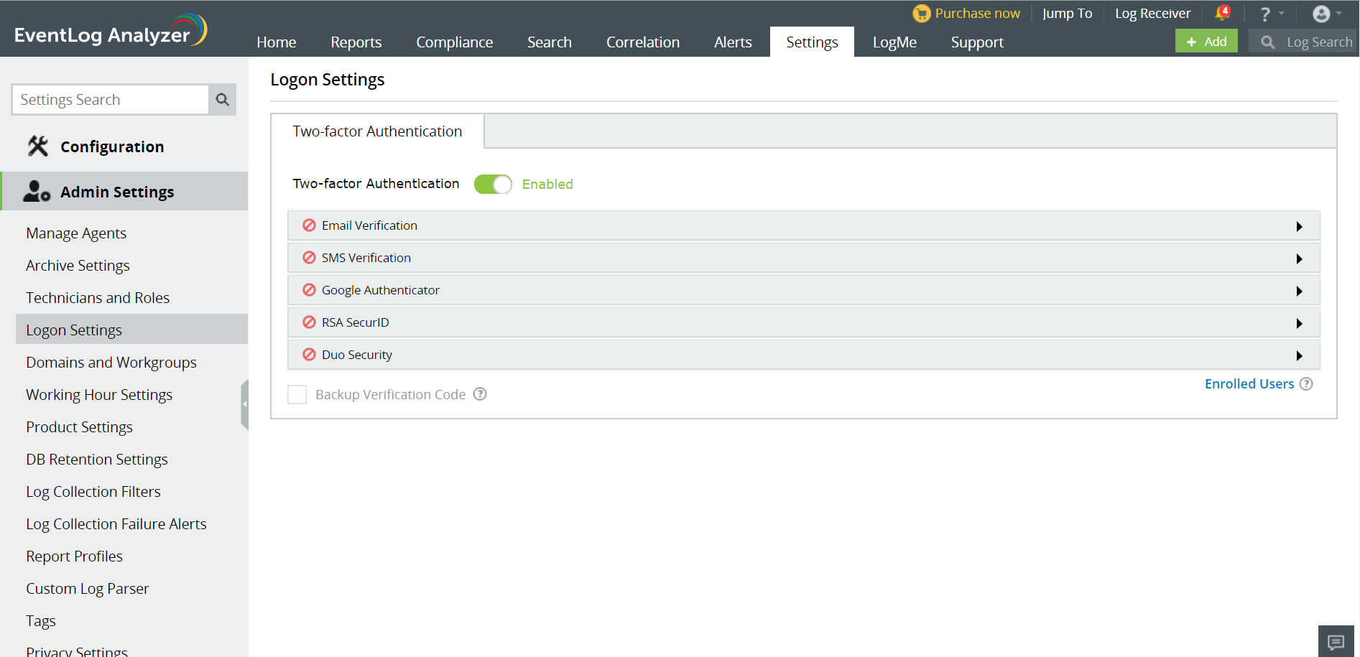1360x657 pixels.
Task: Toggle Two-factor Authentication switch off
Action: pyautogui.click(x=493, y=185)
